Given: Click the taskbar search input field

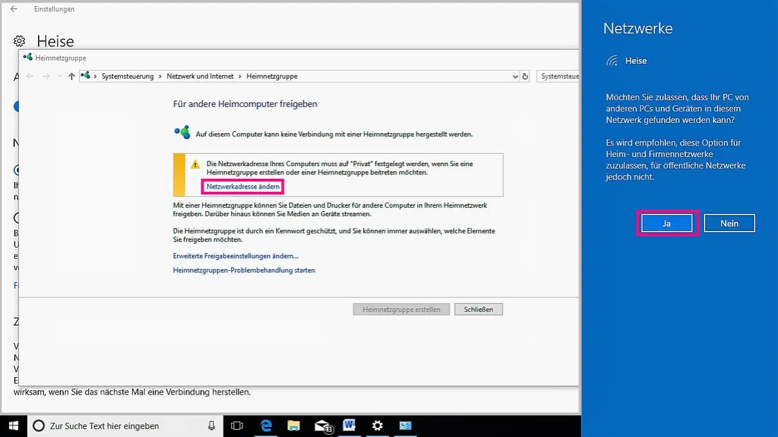Looking at the screenshot, I should tap(122, 425).
